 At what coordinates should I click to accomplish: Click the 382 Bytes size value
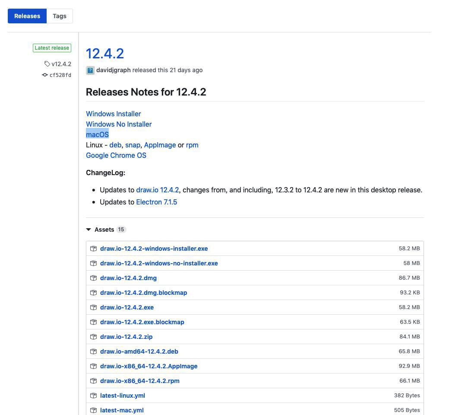pos(407,396)
